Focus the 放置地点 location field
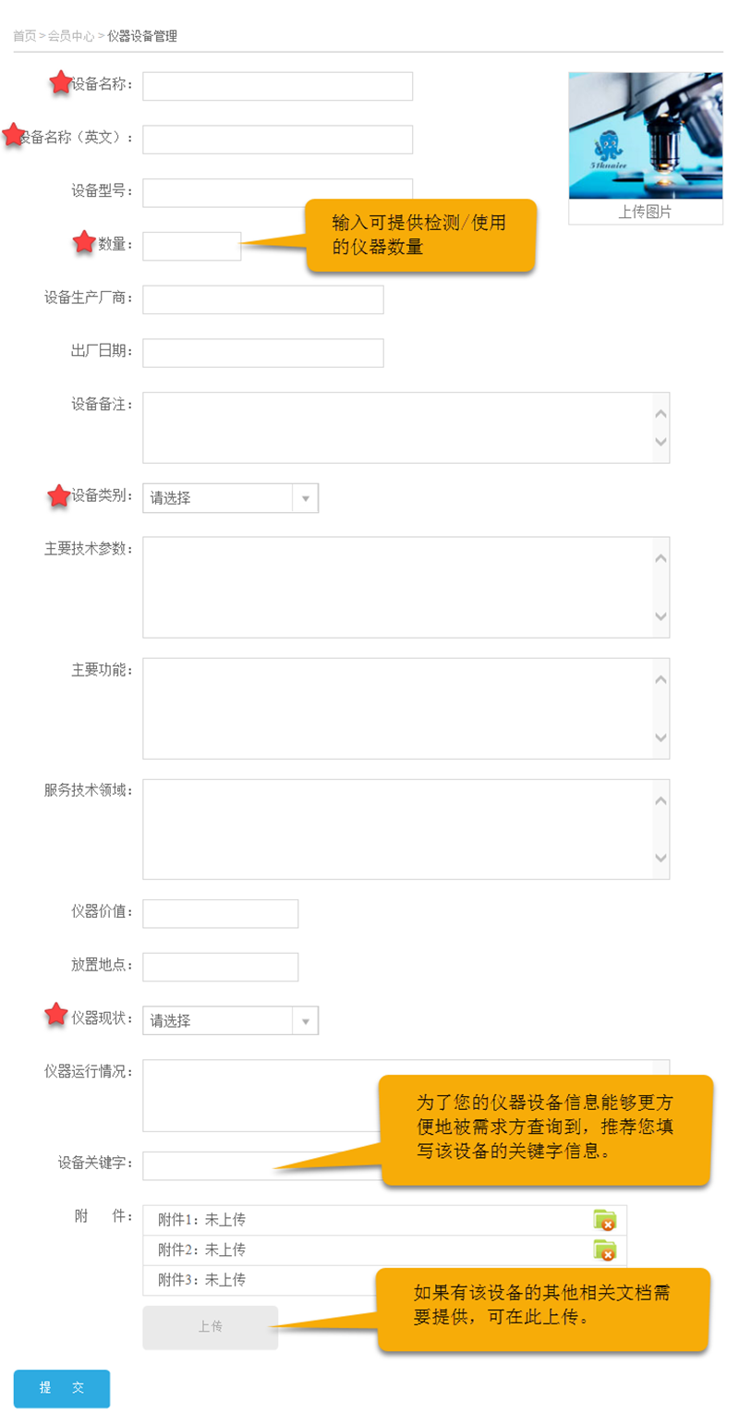The width and height of the screenshot is (739, 1426). click(x=220, y=967)
